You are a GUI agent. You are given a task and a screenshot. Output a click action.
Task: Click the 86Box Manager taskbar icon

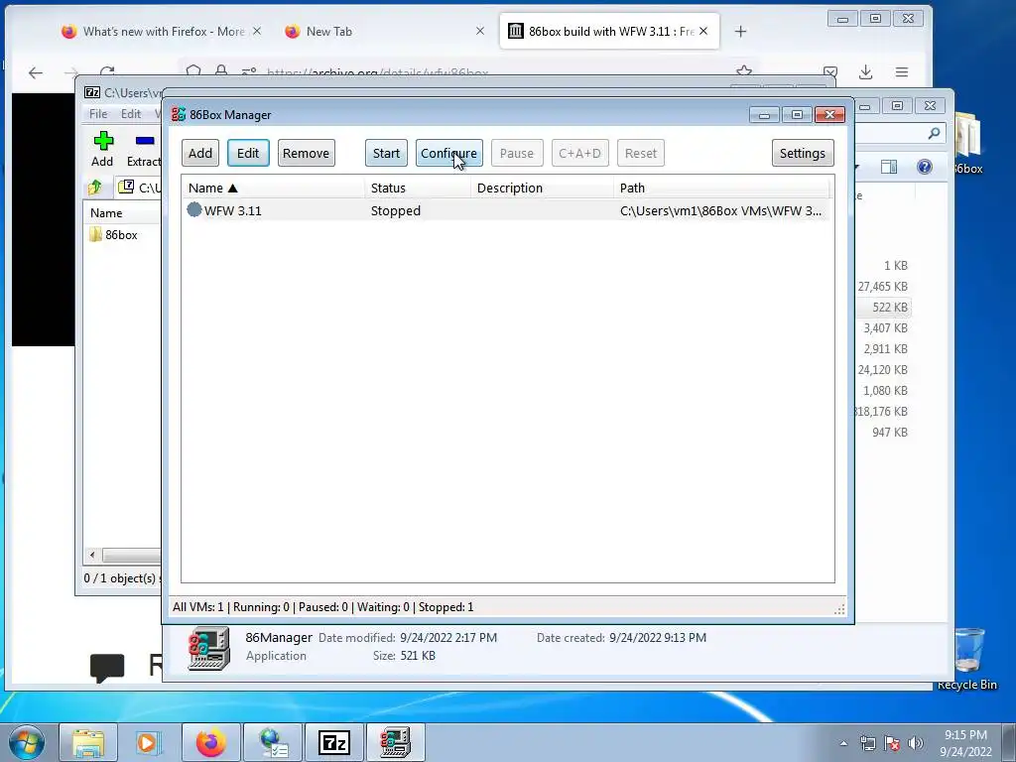click(x=396, y=742)
